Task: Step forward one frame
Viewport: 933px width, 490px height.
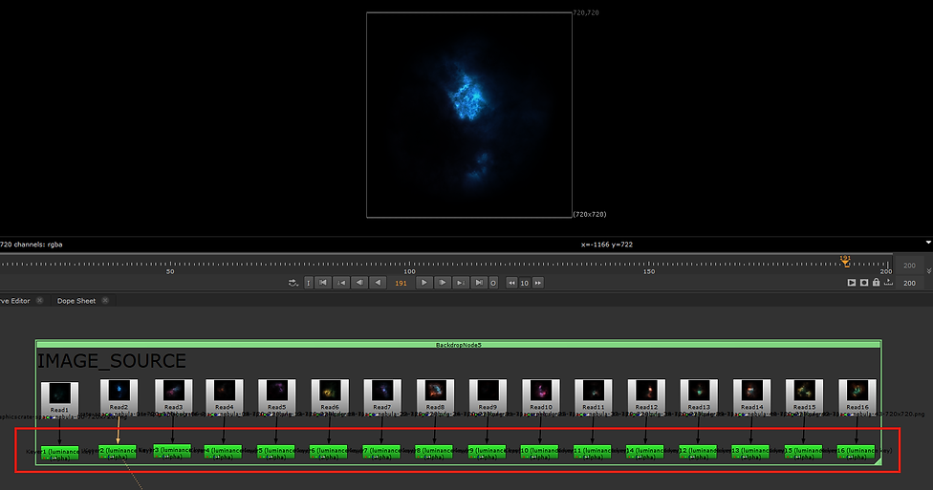Action: click(443, 283)
